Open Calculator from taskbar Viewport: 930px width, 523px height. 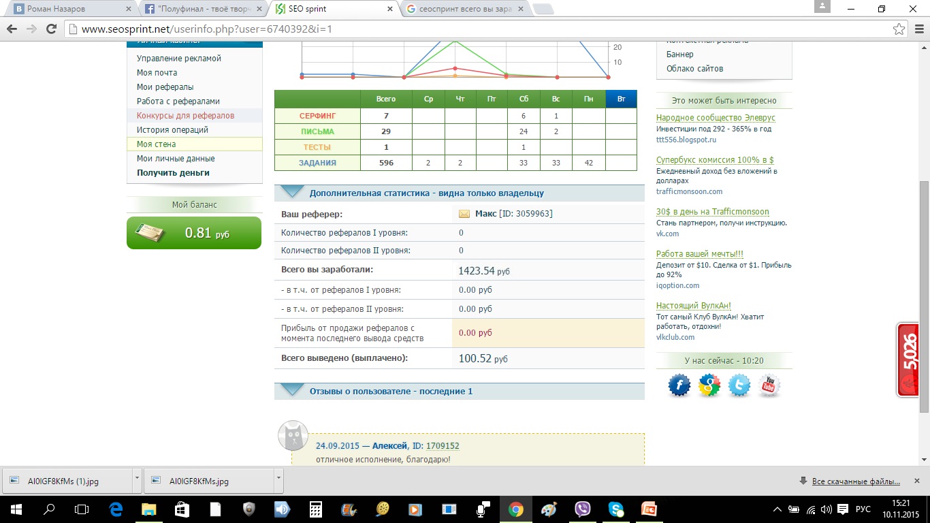pyautogui.click(x=316, y=509)
